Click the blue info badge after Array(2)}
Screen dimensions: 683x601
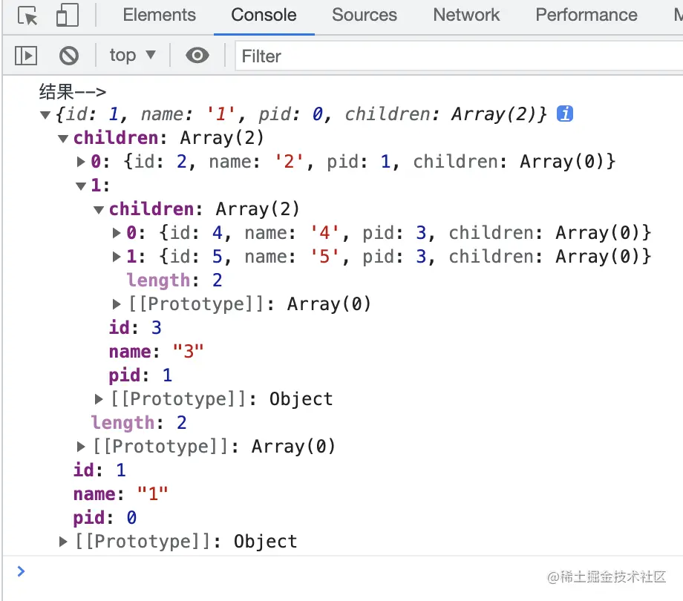click(564, 114)
